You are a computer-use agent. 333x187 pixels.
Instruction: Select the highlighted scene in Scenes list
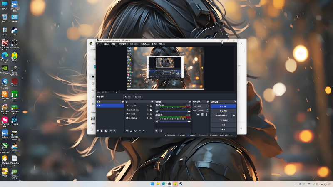point(110,106)
